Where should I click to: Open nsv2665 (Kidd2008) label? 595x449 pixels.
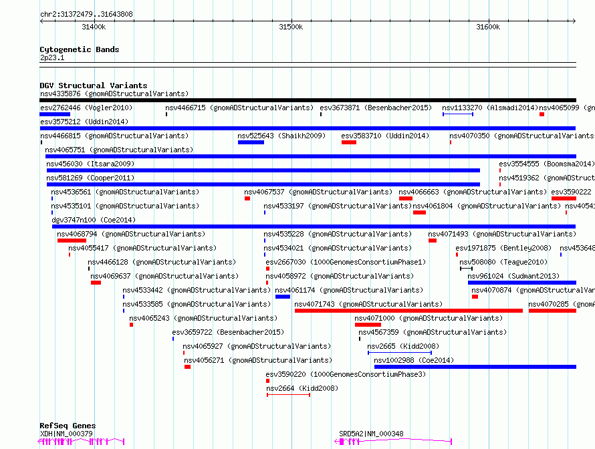(x=403, y=346)
